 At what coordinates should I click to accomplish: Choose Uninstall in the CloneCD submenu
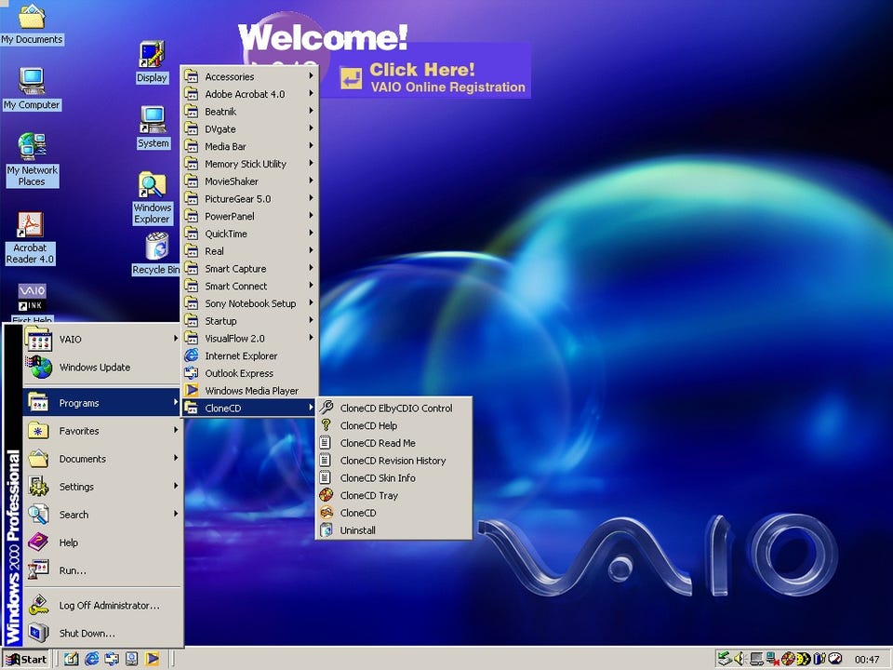pos(393,530)
